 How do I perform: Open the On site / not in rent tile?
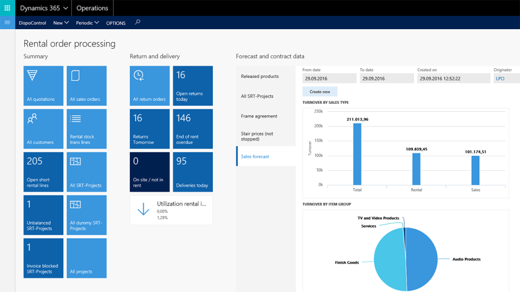pos(149,172)
